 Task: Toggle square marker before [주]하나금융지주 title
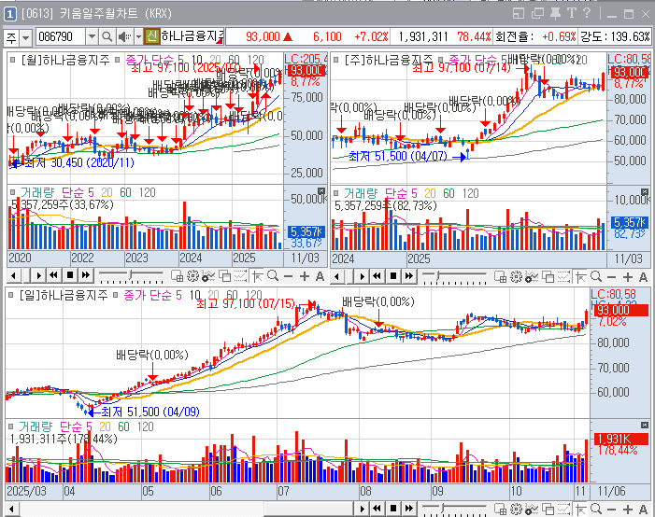point(335,60)
